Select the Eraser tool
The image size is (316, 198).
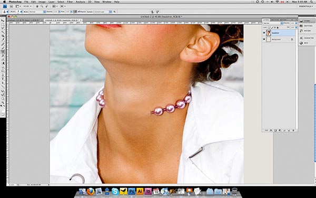click(3, 60)
